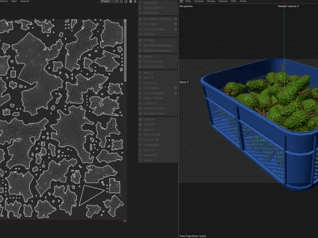318x238 pixels.
Task: Open the UV Straighten options gear
Action: 176,88
